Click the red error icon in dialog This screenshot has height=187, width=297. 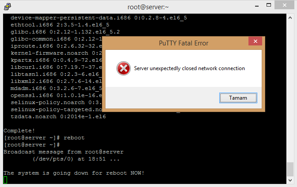(x=124, y=68)
